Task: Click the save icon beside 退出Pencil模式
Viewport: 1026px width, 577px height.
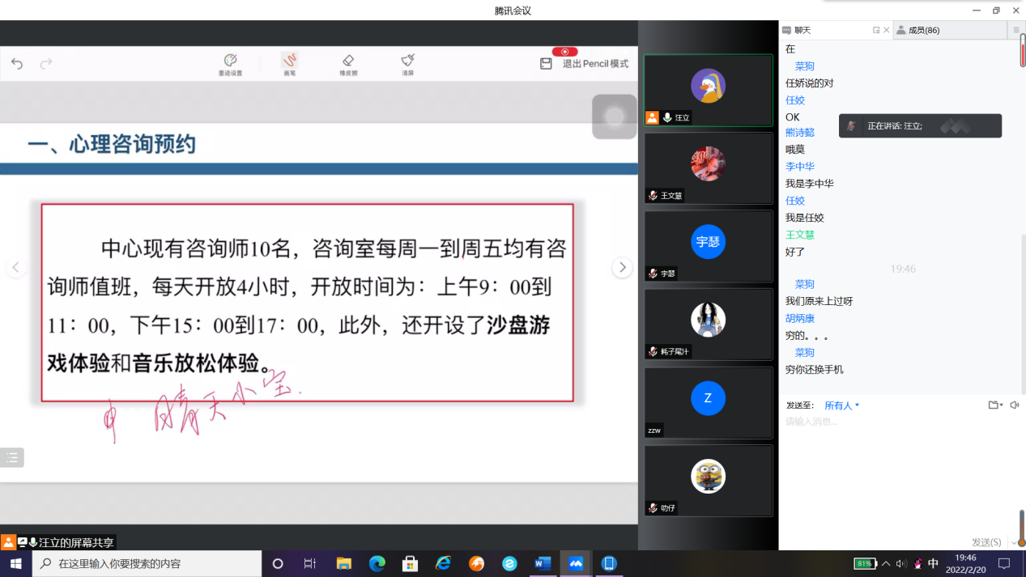Action: (x=547, y=64)
